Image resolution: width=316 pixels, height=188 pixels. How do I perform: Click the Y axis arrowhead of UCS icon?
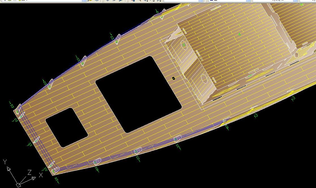click(8, 169)
